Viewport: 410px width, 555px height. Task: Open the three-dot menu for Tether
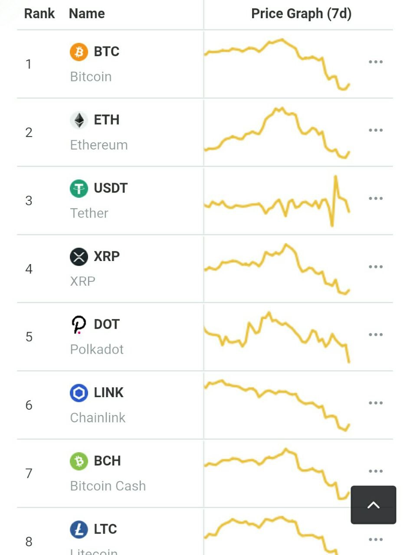click(376, 199)
